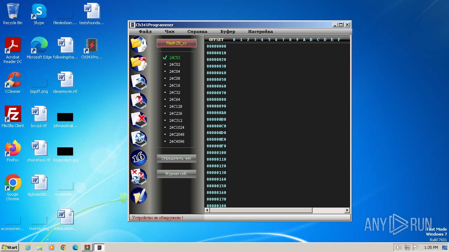
Task: Open the Recycle Bin desktop icon
Action: 13,14
